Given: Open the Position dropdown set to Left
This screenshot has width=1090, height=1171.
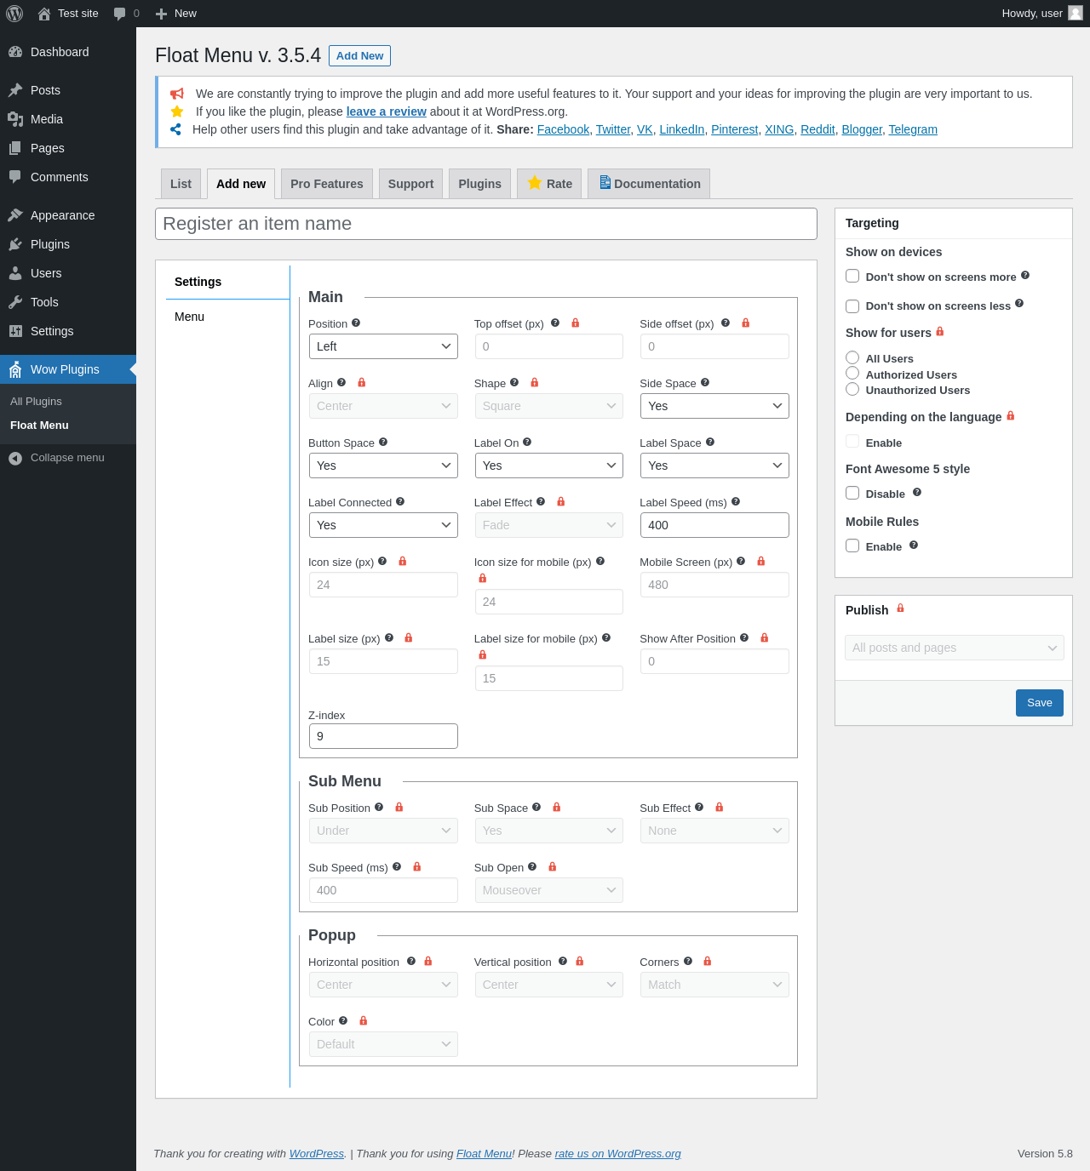Looking at the screenshot, I should 383,346.
